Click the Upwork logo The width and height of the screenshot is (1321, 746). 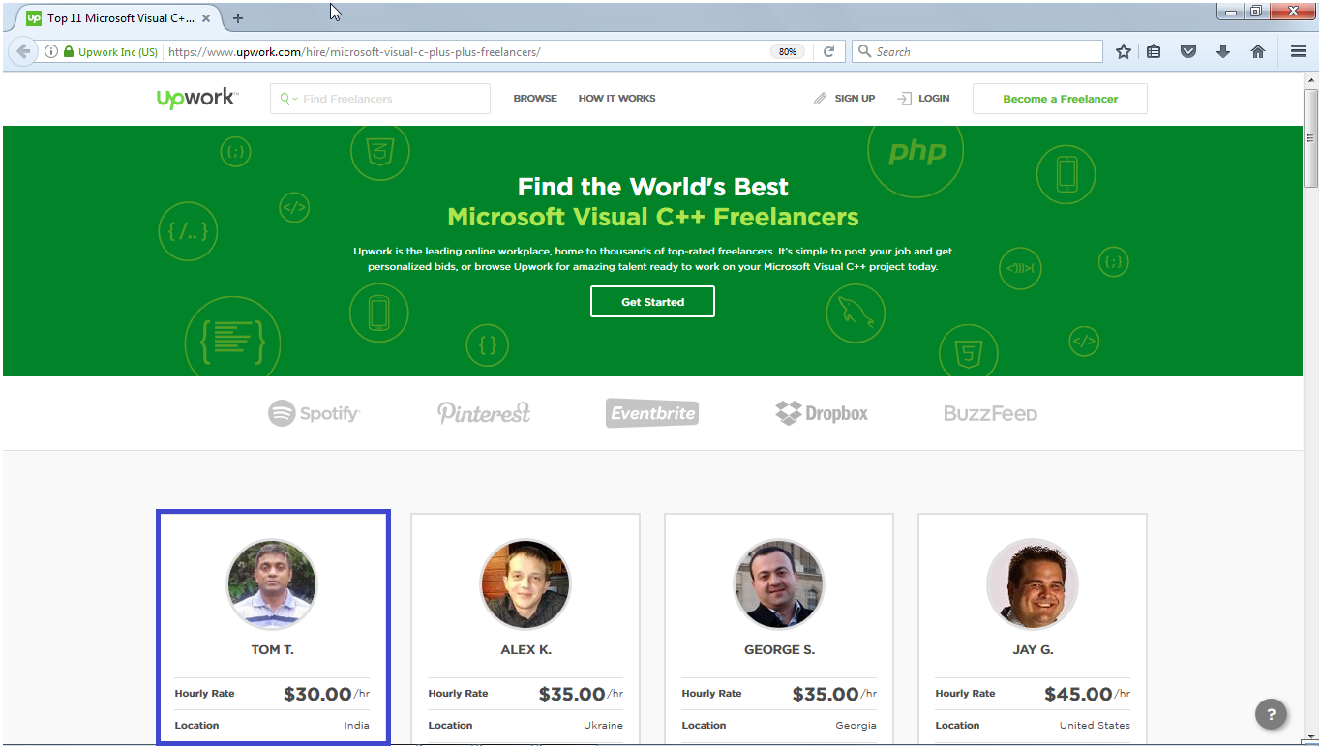(x=196, y=98)
